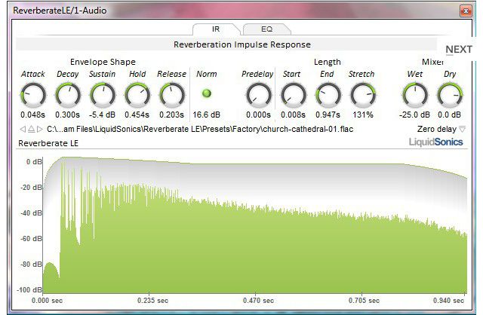Screen dimensions: 483x315
Task: Click the Reverberate LE label
Action: coord(48,143)
